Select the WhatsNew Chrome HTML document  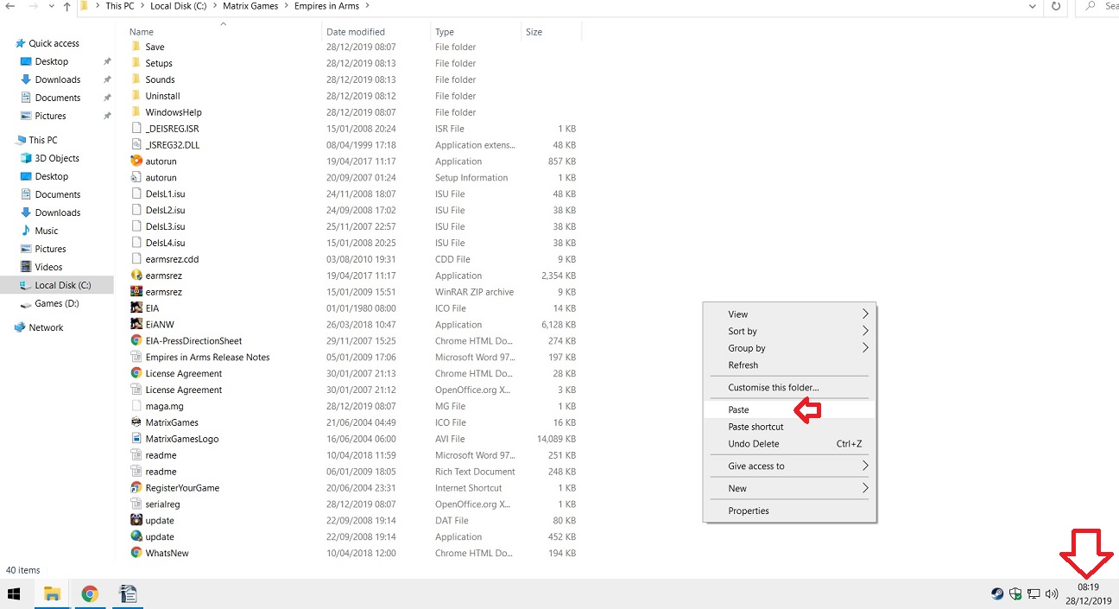tap(167, 554)
